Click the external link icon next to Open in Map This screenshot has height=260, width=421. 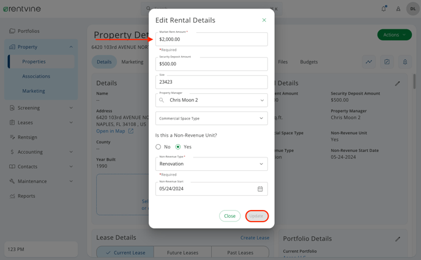pos(131,131)
